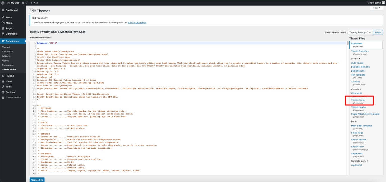Open the built-in CSS editor link
This screenshot has height=182, width=386.
pos(137,22)
